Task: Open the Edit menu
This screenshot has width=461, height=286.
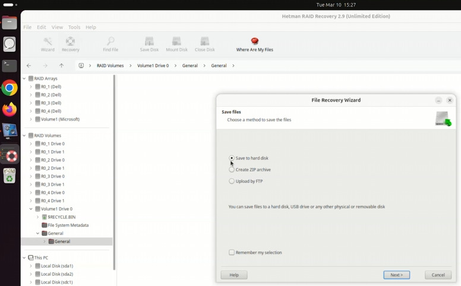Action: 42,27
